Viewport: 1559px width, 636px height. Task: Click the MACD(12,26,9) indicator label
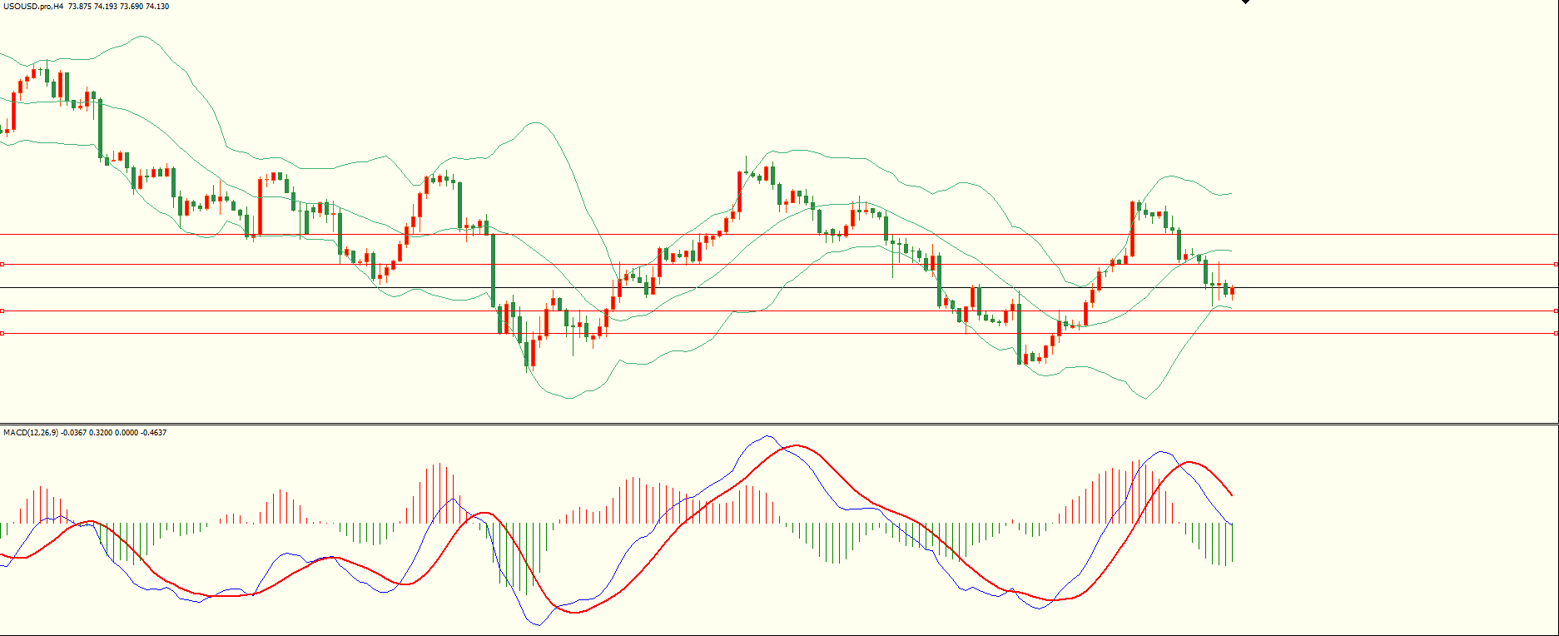click(31, 432)
